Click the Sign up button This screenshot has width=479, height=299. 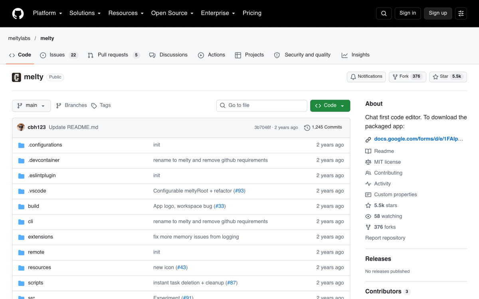[438, 13]
